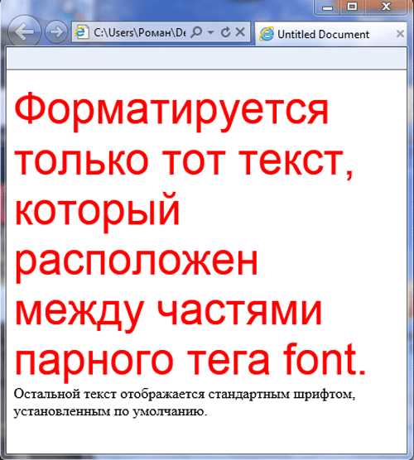
Task: Maximize the Internet Explorer window
Action: [352, 7]
